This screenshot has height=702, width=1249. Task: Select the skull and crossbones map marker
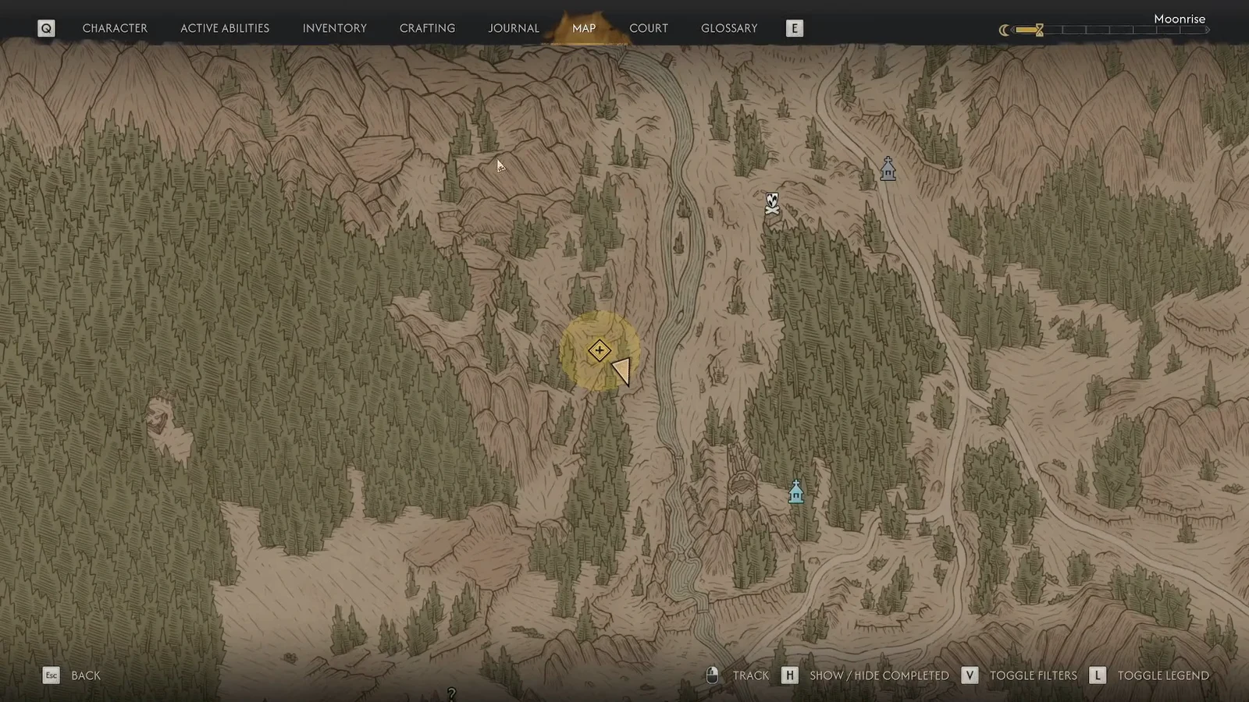(772, 204)
